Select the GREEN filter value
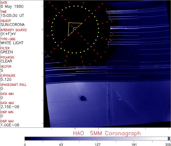 click(7, 52)
